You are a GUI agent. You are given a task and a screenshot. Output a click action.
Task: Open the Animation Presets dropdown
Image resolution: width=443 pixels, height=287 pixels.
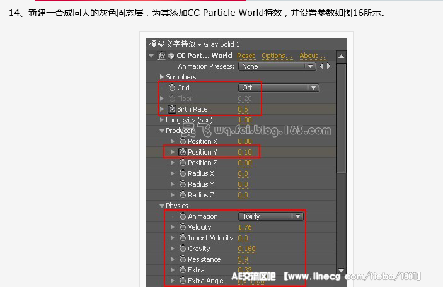277,66
